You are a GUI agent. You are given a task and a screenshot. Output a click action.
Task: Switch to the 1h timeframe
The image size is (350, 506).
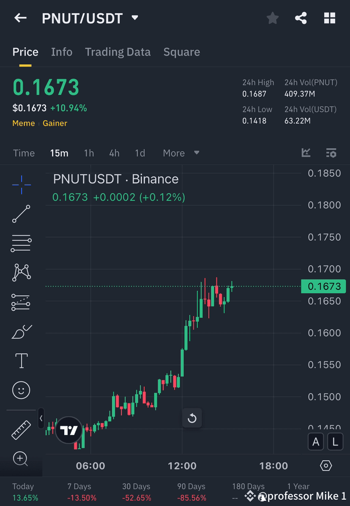89,153
